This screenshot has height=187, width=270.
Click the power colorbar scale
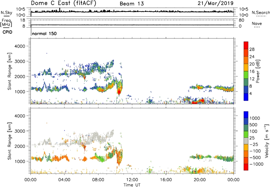pos(246,71)
